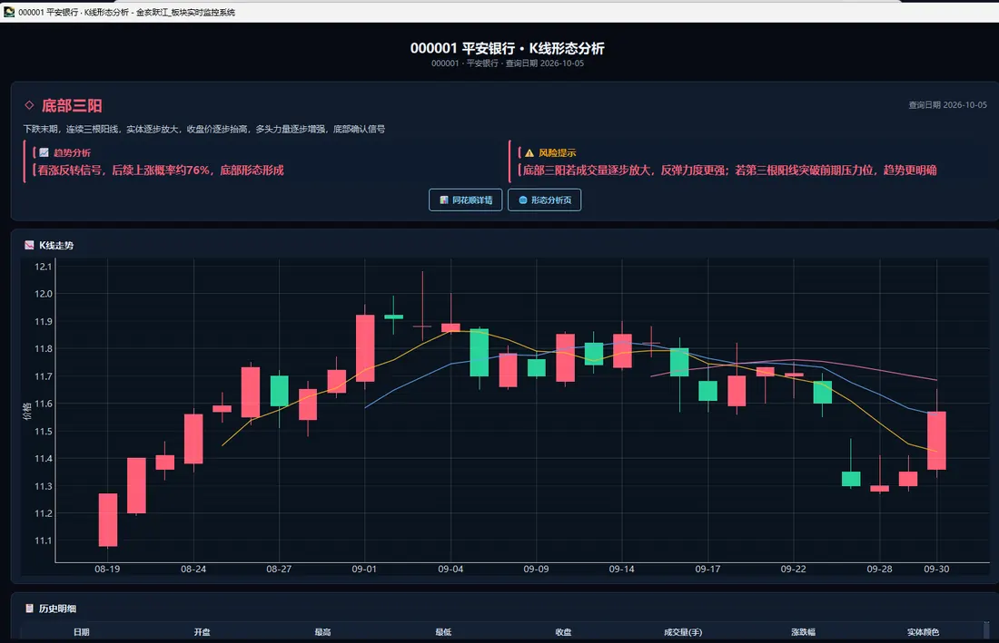This screenshot has width=999, height=643.
Task: Click the pattern description starting 下跌末期
Action: click(x=203, y=129)
